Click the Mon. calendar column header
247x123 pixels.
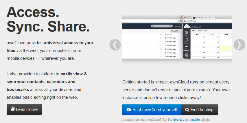tap(198, 35)
